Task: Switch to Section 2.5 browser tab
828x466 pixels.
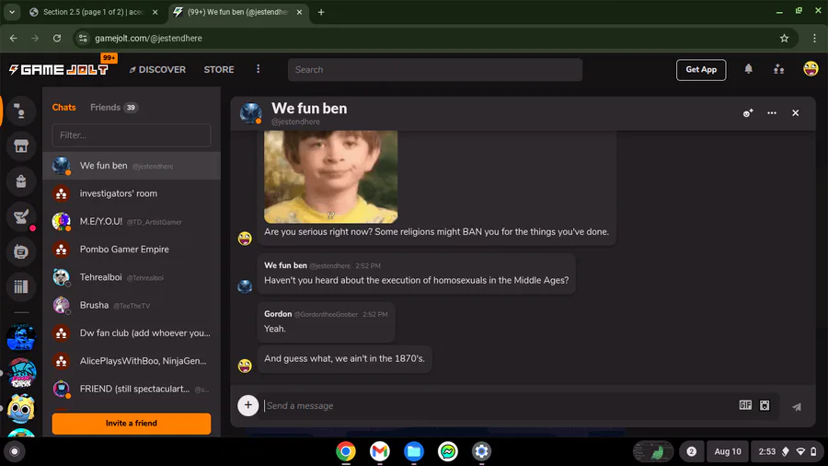Action: (94, 12)
